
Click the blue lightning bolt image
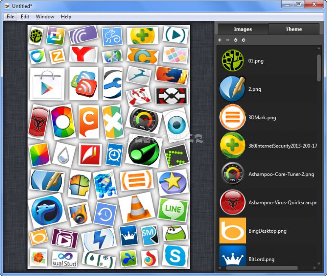coord(99,240)
